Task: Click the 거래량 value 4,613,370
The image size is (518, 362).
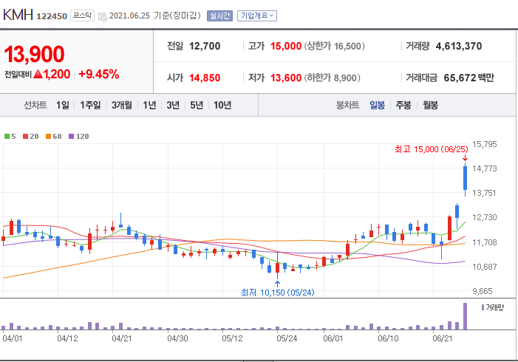Action: [x=459, y=47]
